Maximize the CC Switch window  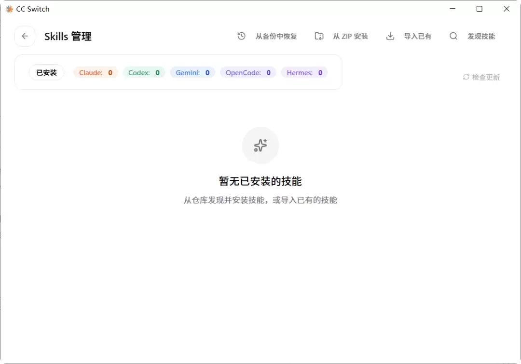[480, 9]
